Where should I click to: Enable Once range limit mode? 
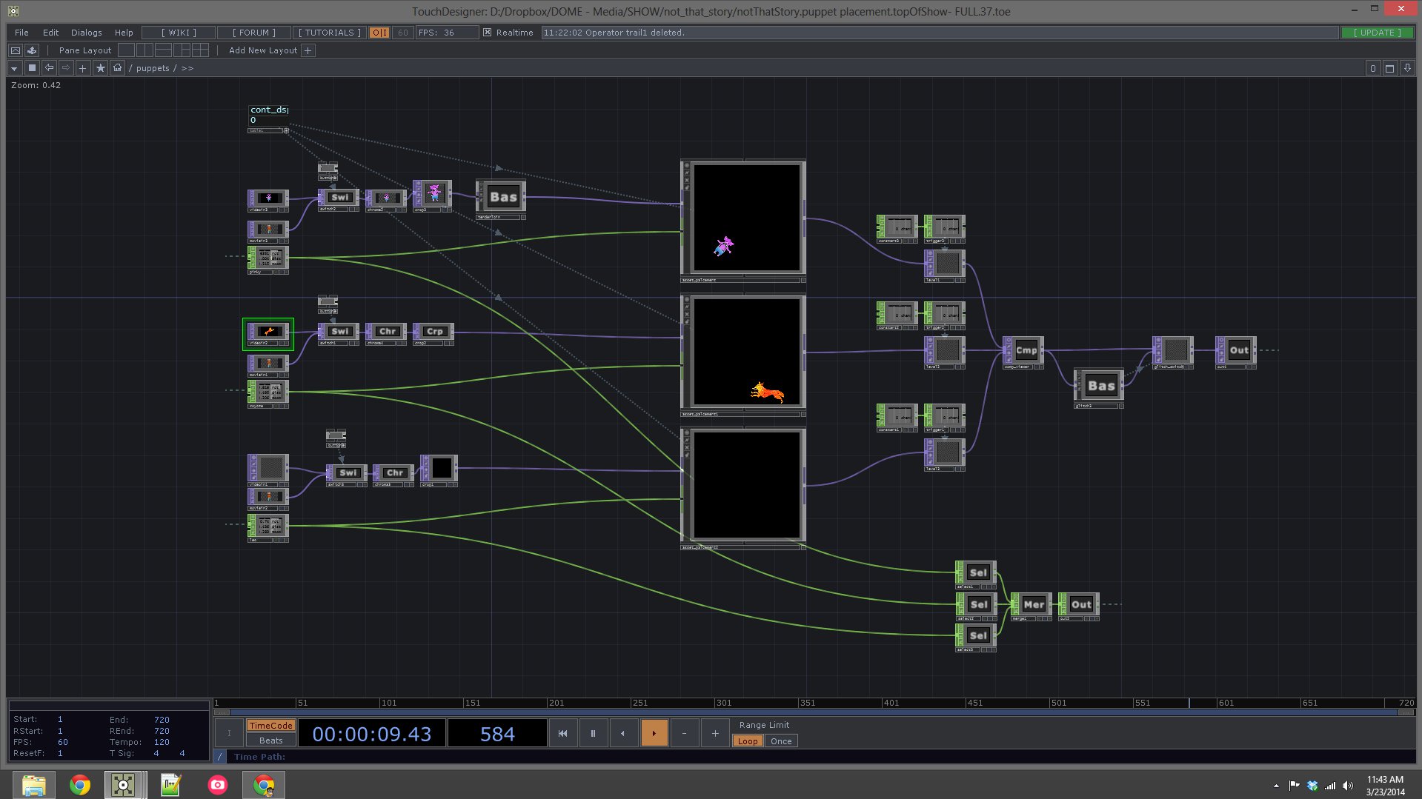(x=780, y=741)
